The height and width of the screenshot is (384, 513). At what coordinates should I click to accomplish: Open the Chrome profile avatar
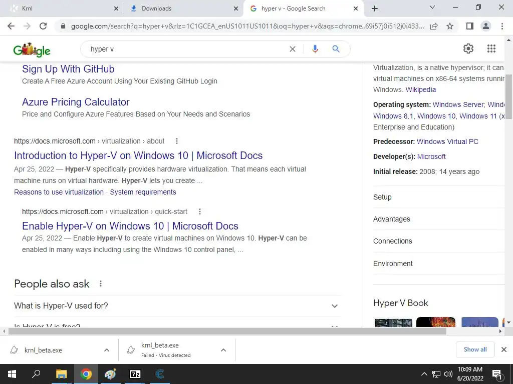point(486,26)
